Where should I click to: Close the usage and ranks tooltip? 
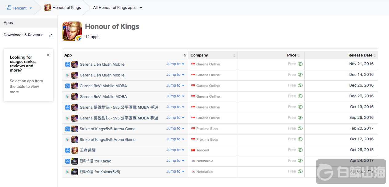coord(48,55)
